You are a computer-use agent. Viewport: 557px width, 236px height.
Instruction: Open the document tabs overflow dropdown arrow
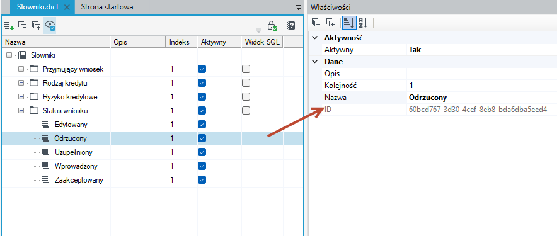[299, 8]
